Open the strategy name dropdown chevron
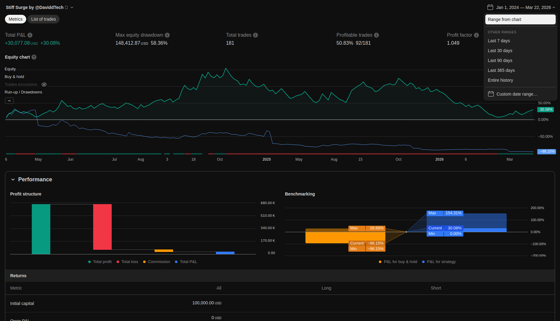The image size is (560, 321). (x=72, y=7)
